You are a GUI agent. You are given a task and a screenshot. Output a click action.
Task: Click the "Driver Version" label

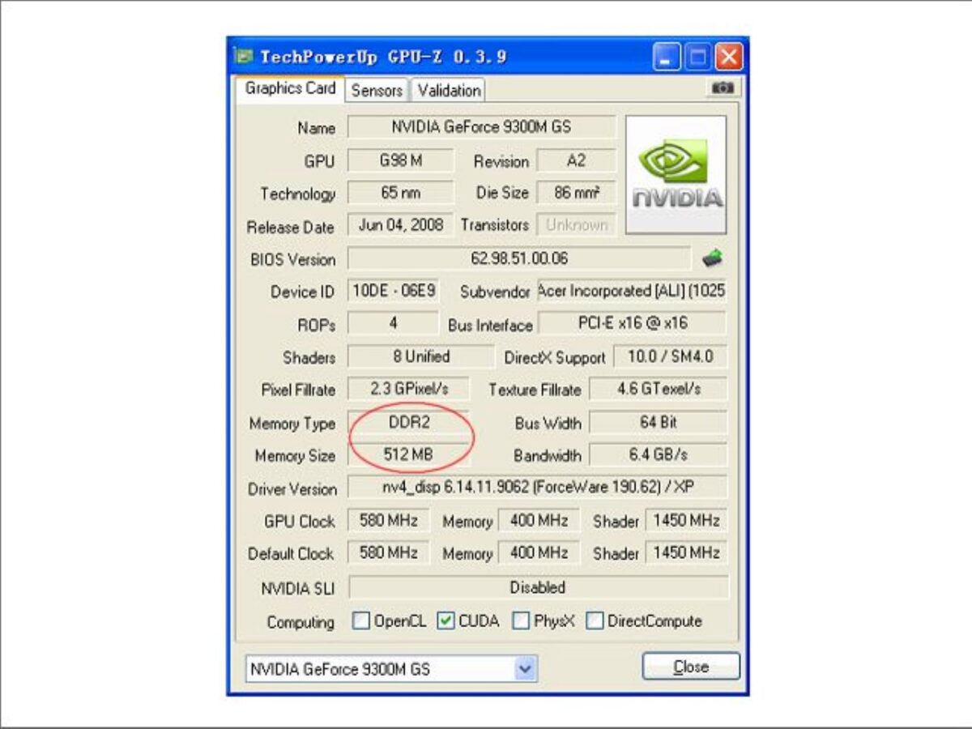click(292, 489)
